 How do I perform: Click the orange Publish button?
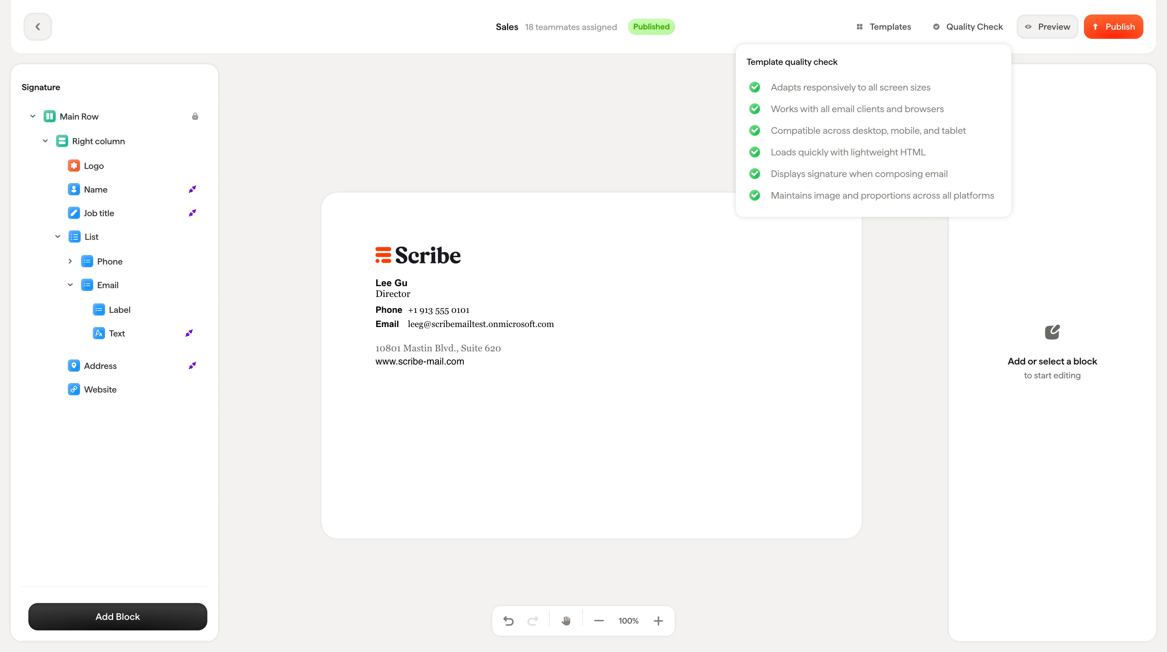1113,27
